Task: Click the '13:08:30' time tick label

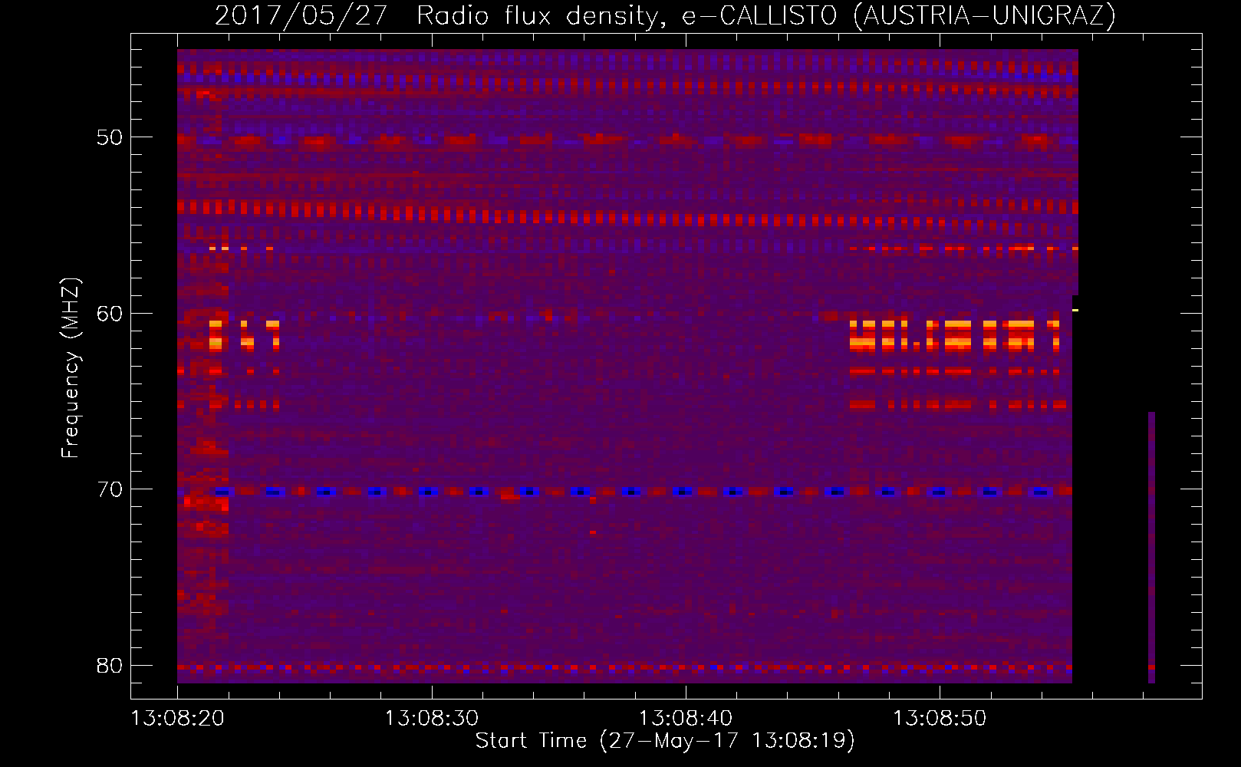Action: click(x=432, y=719)
